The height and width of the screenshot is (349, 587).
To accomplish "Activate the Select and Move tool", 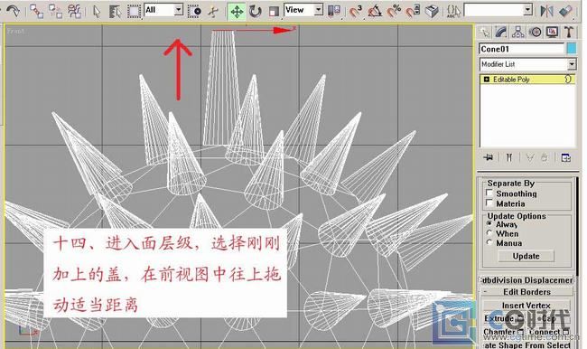I will click(237, 11).
